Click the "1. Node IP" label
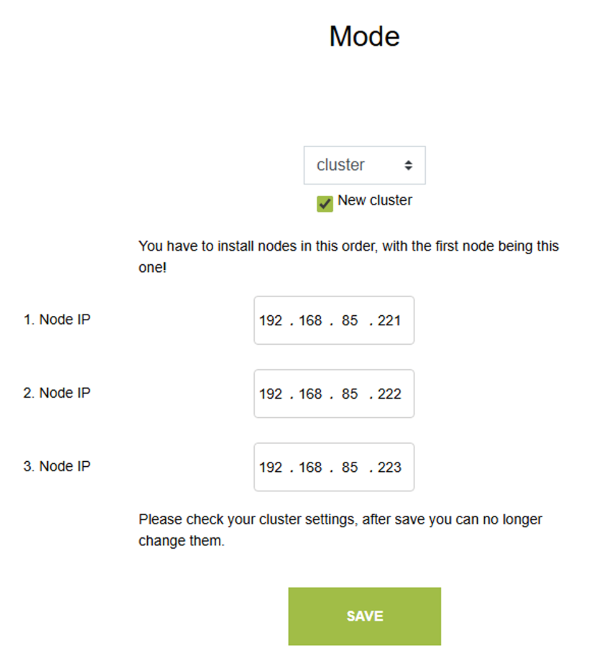 [57, 320]
